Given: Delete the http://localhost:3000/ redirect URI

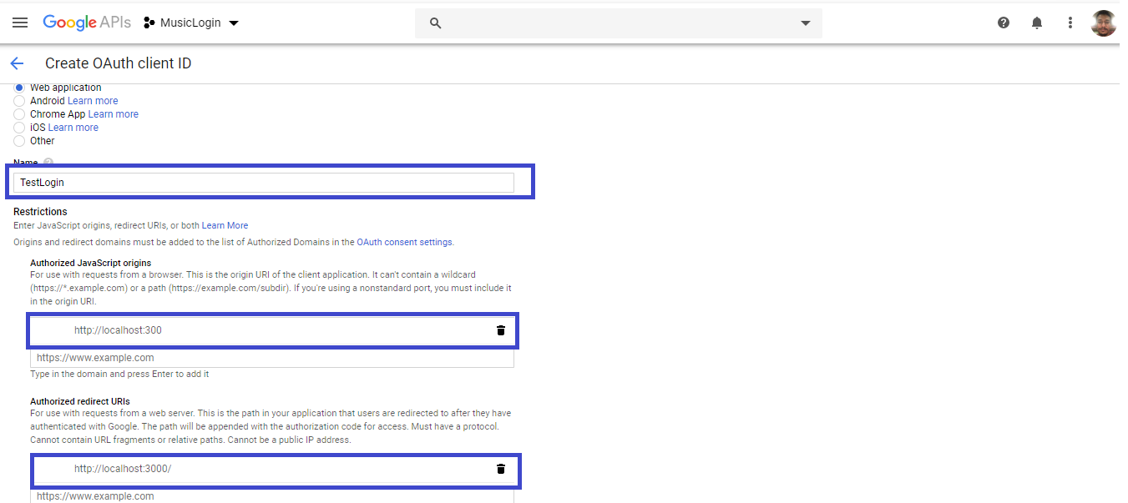Looking at the screenshot, I should (501, 469).
